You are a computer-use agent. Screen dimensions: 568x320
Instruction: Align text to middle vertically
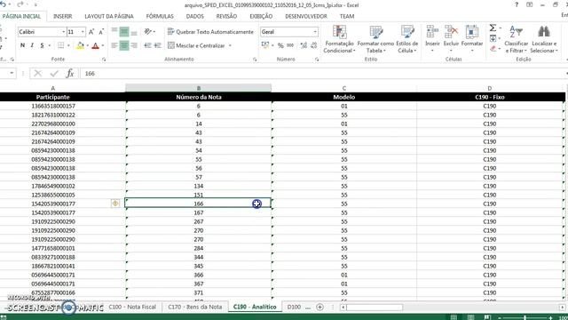click(x=124, y=32)
